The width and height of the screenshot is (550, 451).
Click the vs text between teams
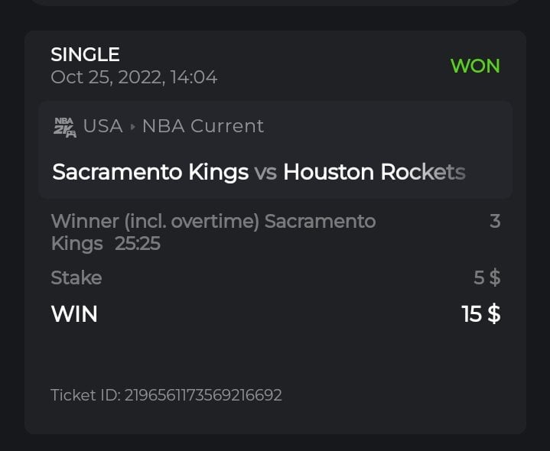pos(265,172)
